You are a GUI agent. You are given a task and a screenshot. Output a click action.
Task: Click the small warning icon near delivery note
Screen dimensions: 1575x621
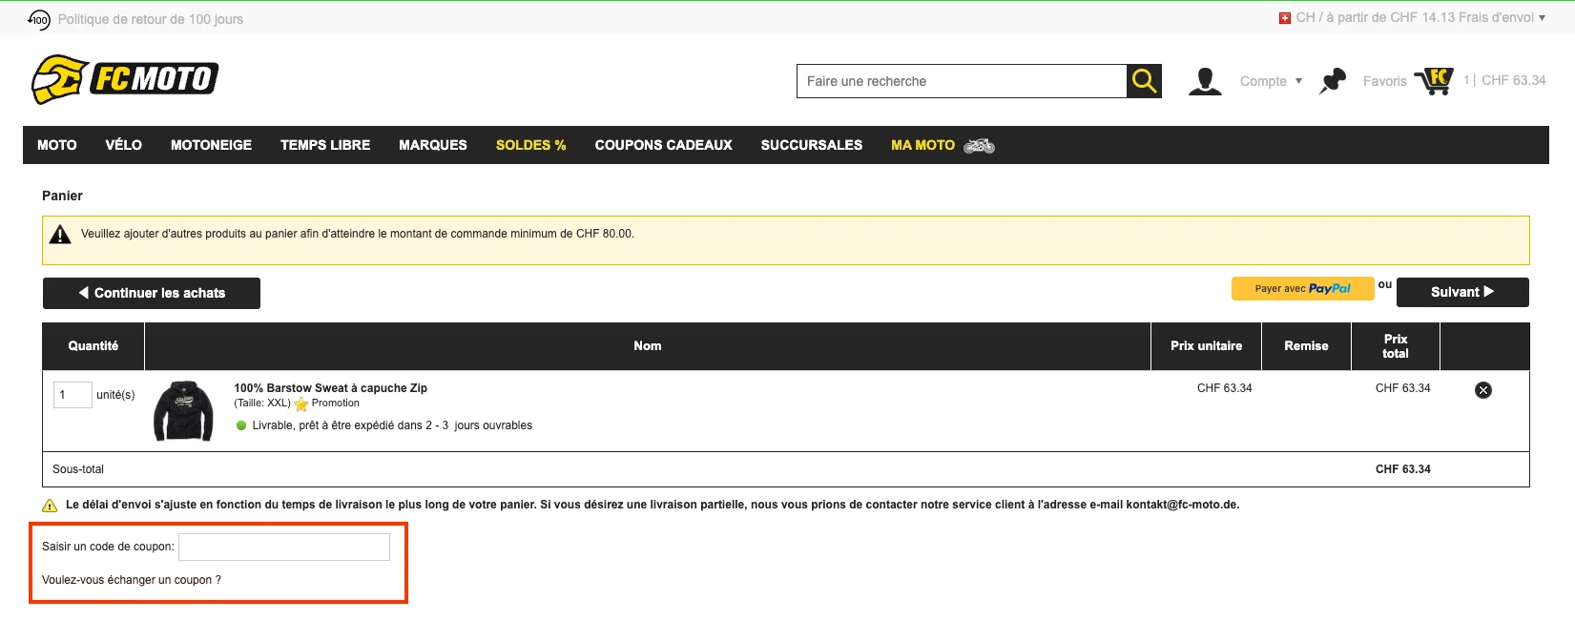(50, 506)
